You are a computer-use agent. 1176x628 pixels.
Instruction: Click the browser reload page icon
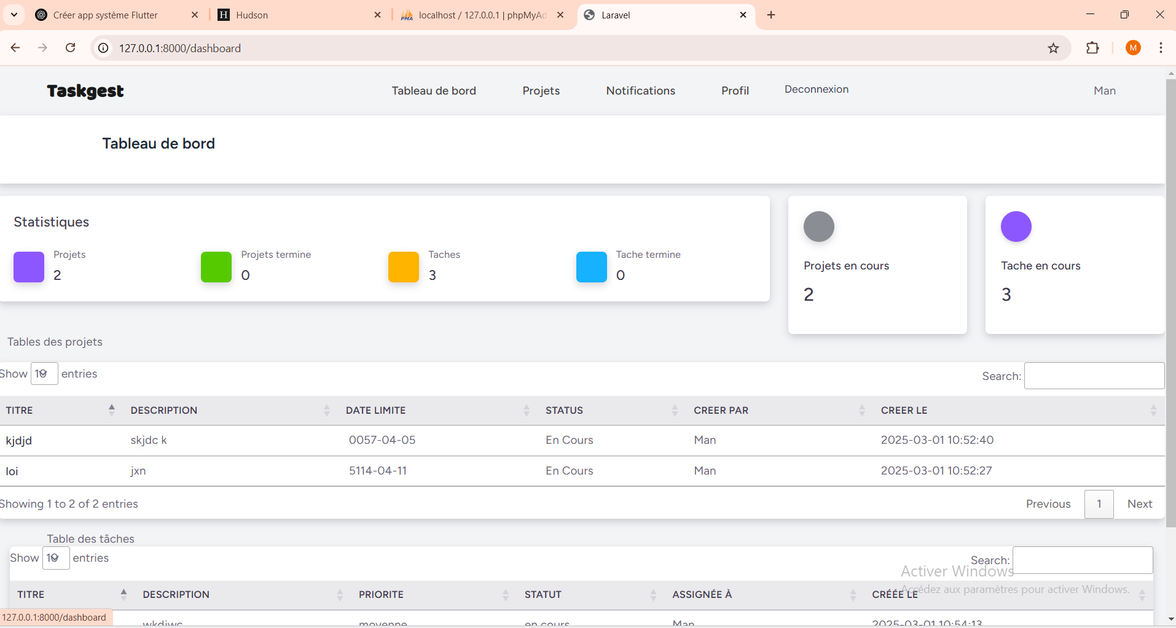[x=71, y=48]
